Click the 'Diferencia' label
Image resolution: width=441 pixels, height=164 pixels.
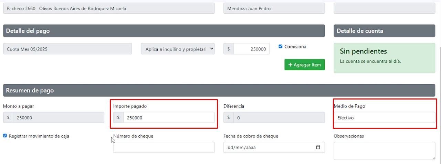tap(234, 106)
